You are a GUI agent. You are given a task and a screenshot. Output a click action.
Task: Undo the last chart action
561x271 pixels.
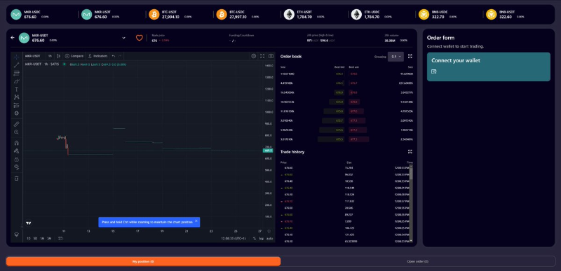[x=114, y=56]
